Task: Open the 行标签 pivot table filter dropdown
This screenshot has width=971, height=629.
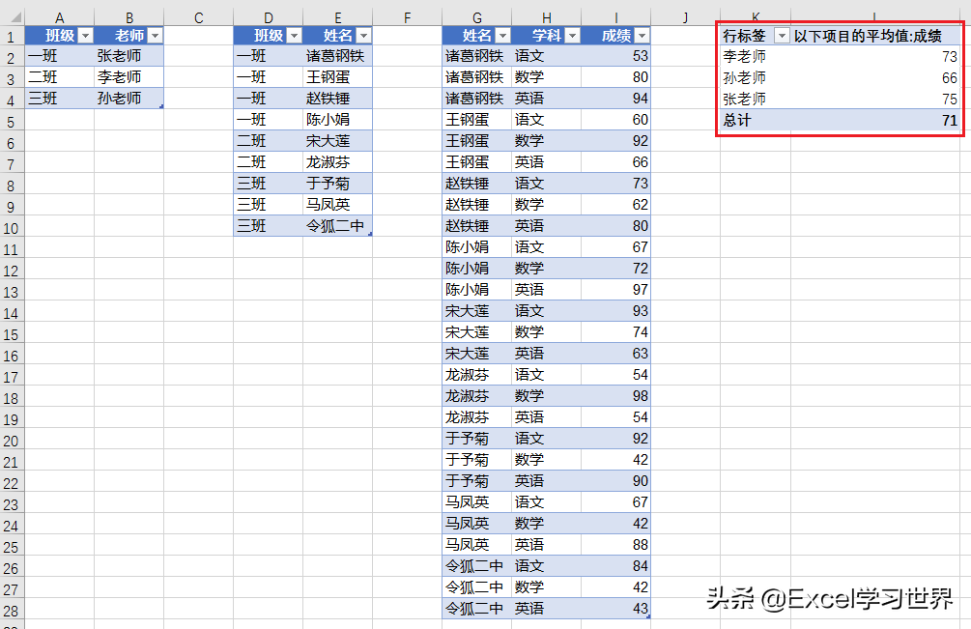Action: [x=783, y=36]
